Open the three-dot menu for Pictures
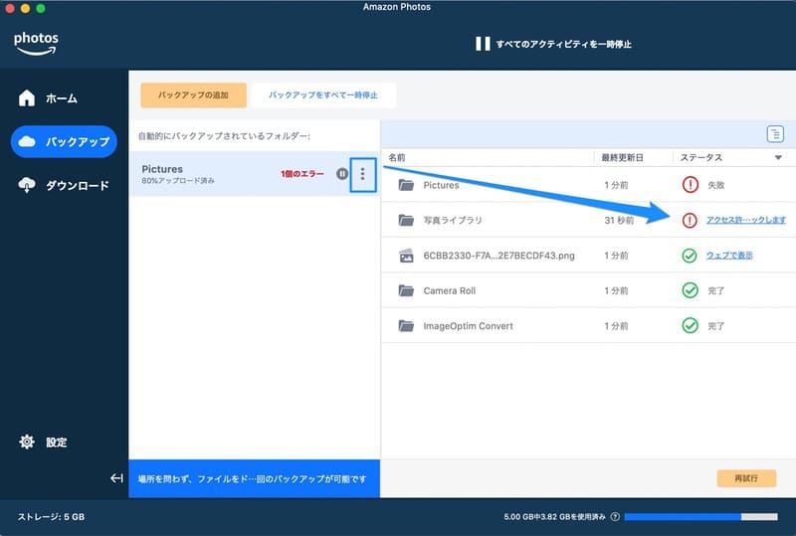 (363, 174)
